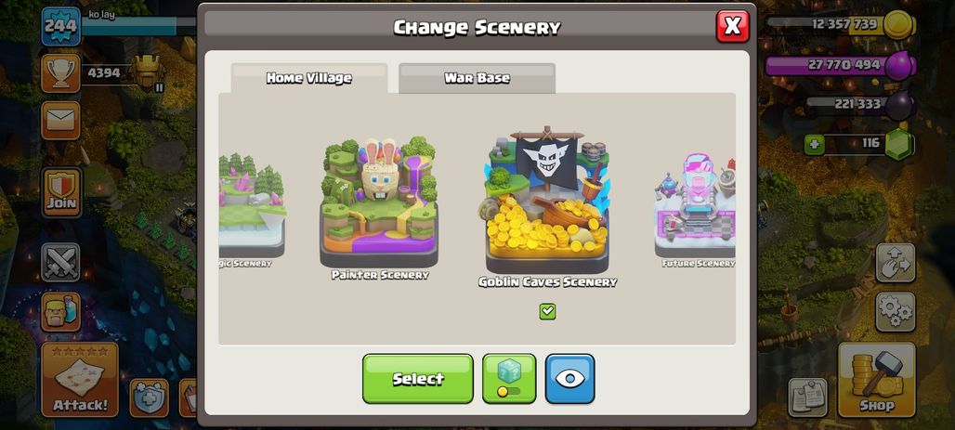Open the Join clan shield icon

(x=61, y=192)
